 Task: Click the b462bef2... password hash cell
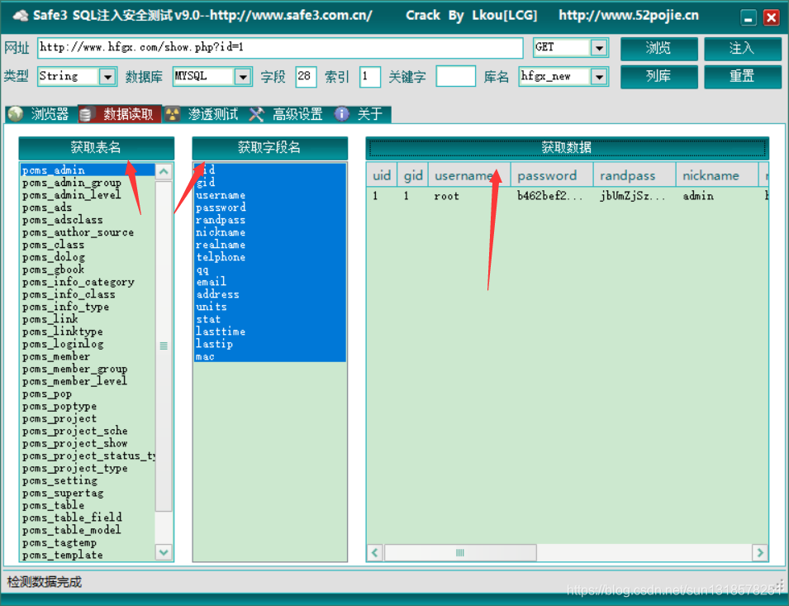549,196
